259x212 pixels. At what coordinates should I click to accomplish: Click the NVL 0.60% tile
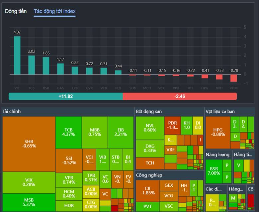(x=150, y=128)
